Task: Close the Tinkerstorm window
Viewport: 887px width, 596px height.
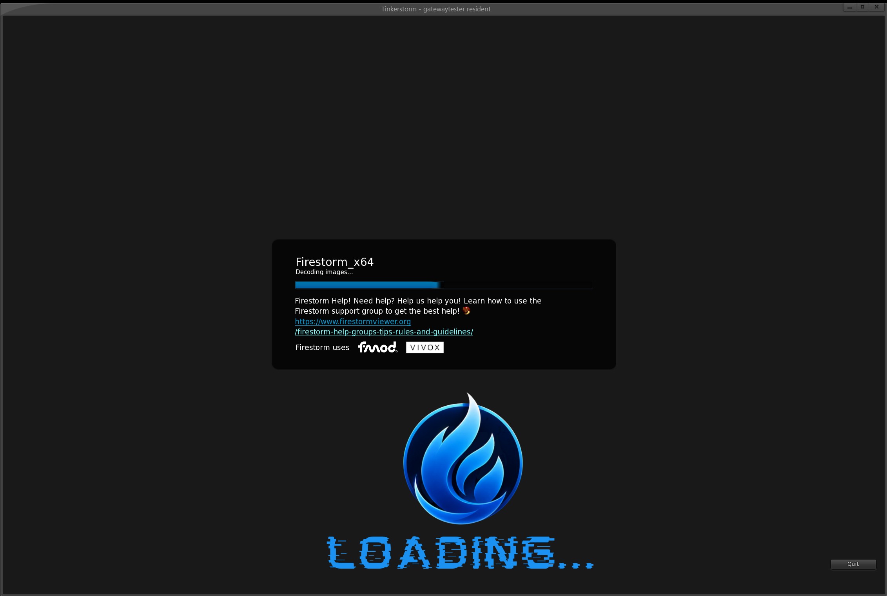Action: tap(877, 7)
